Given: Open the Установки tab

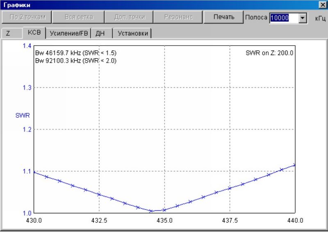Looking at the screenshot, I should point(132,33).
